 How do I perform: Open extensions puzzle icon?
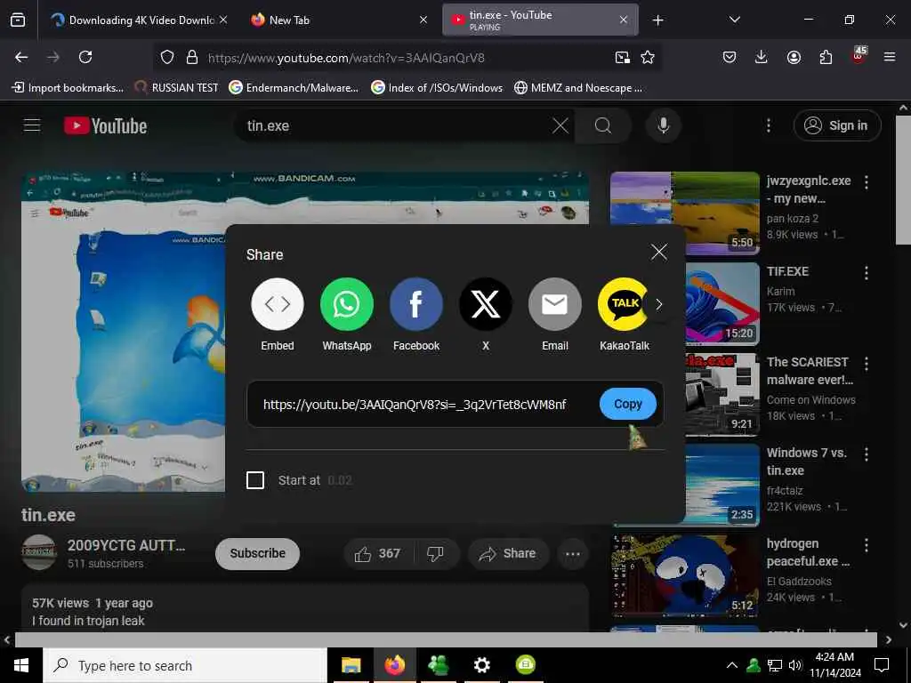point(826,57)
